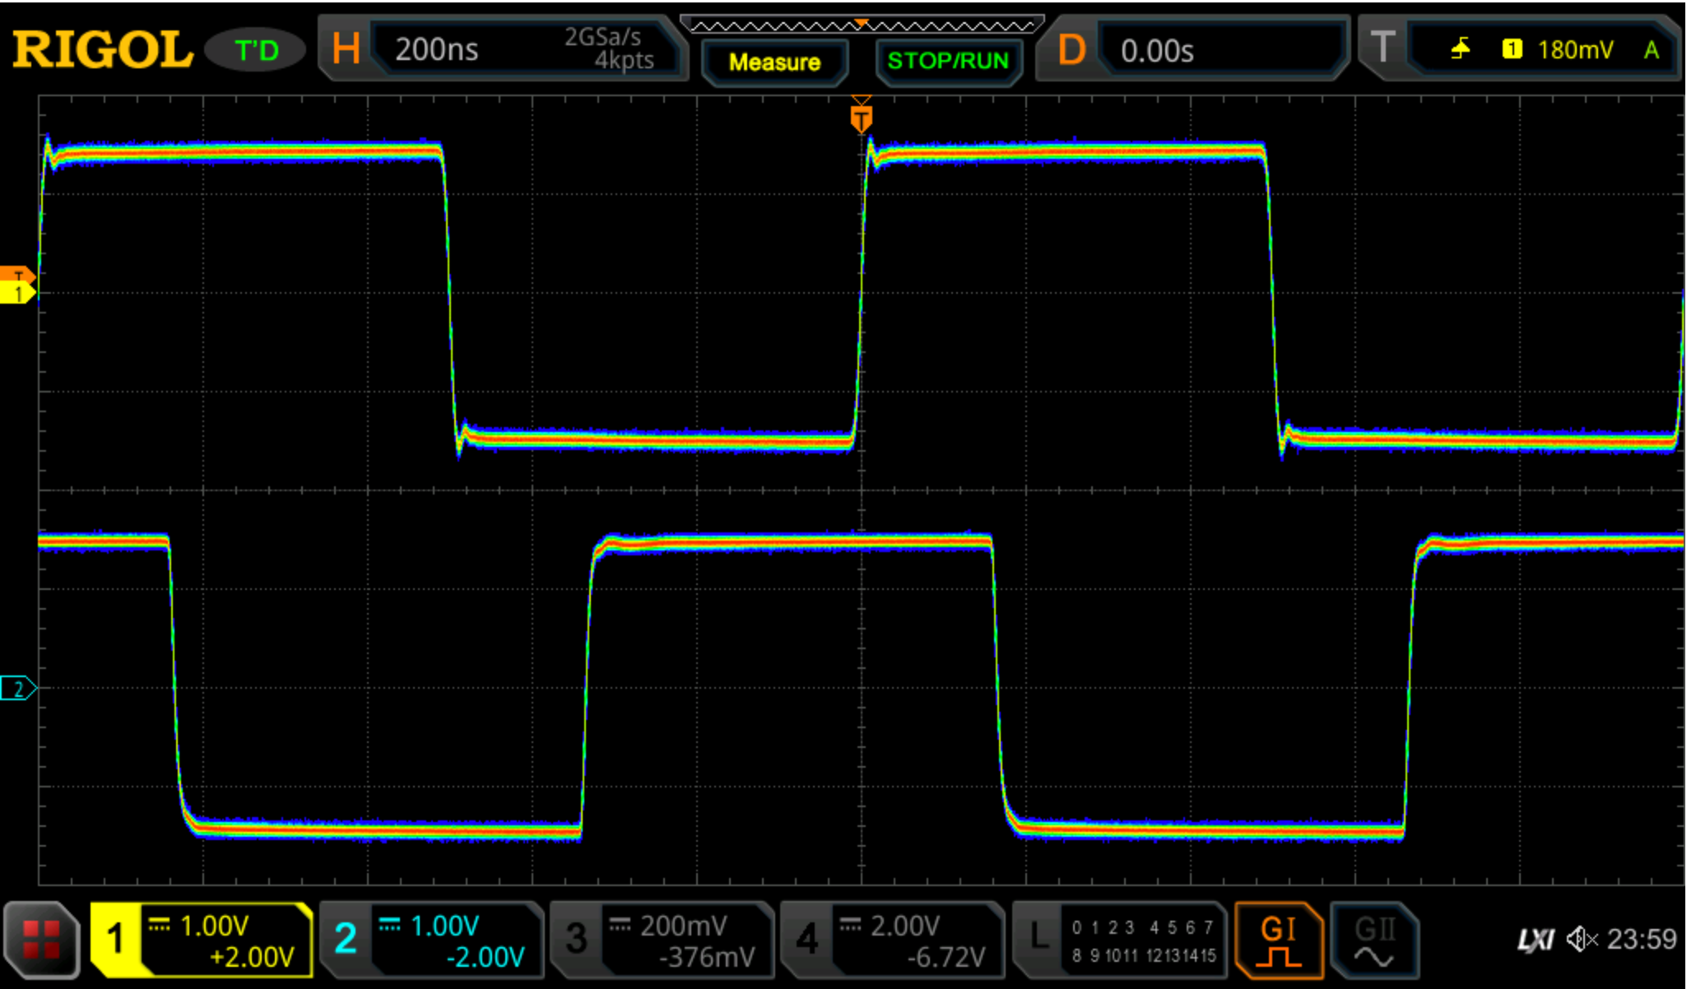
Task: Click the rising edge trigger icon
Action: pos(1461,49)
